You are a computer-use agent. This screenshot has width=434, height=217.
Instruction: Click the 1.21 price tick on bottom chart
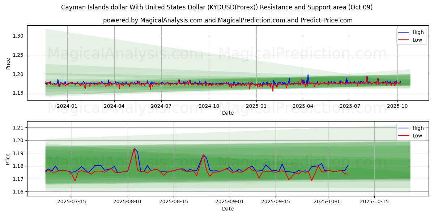(18, 128)
